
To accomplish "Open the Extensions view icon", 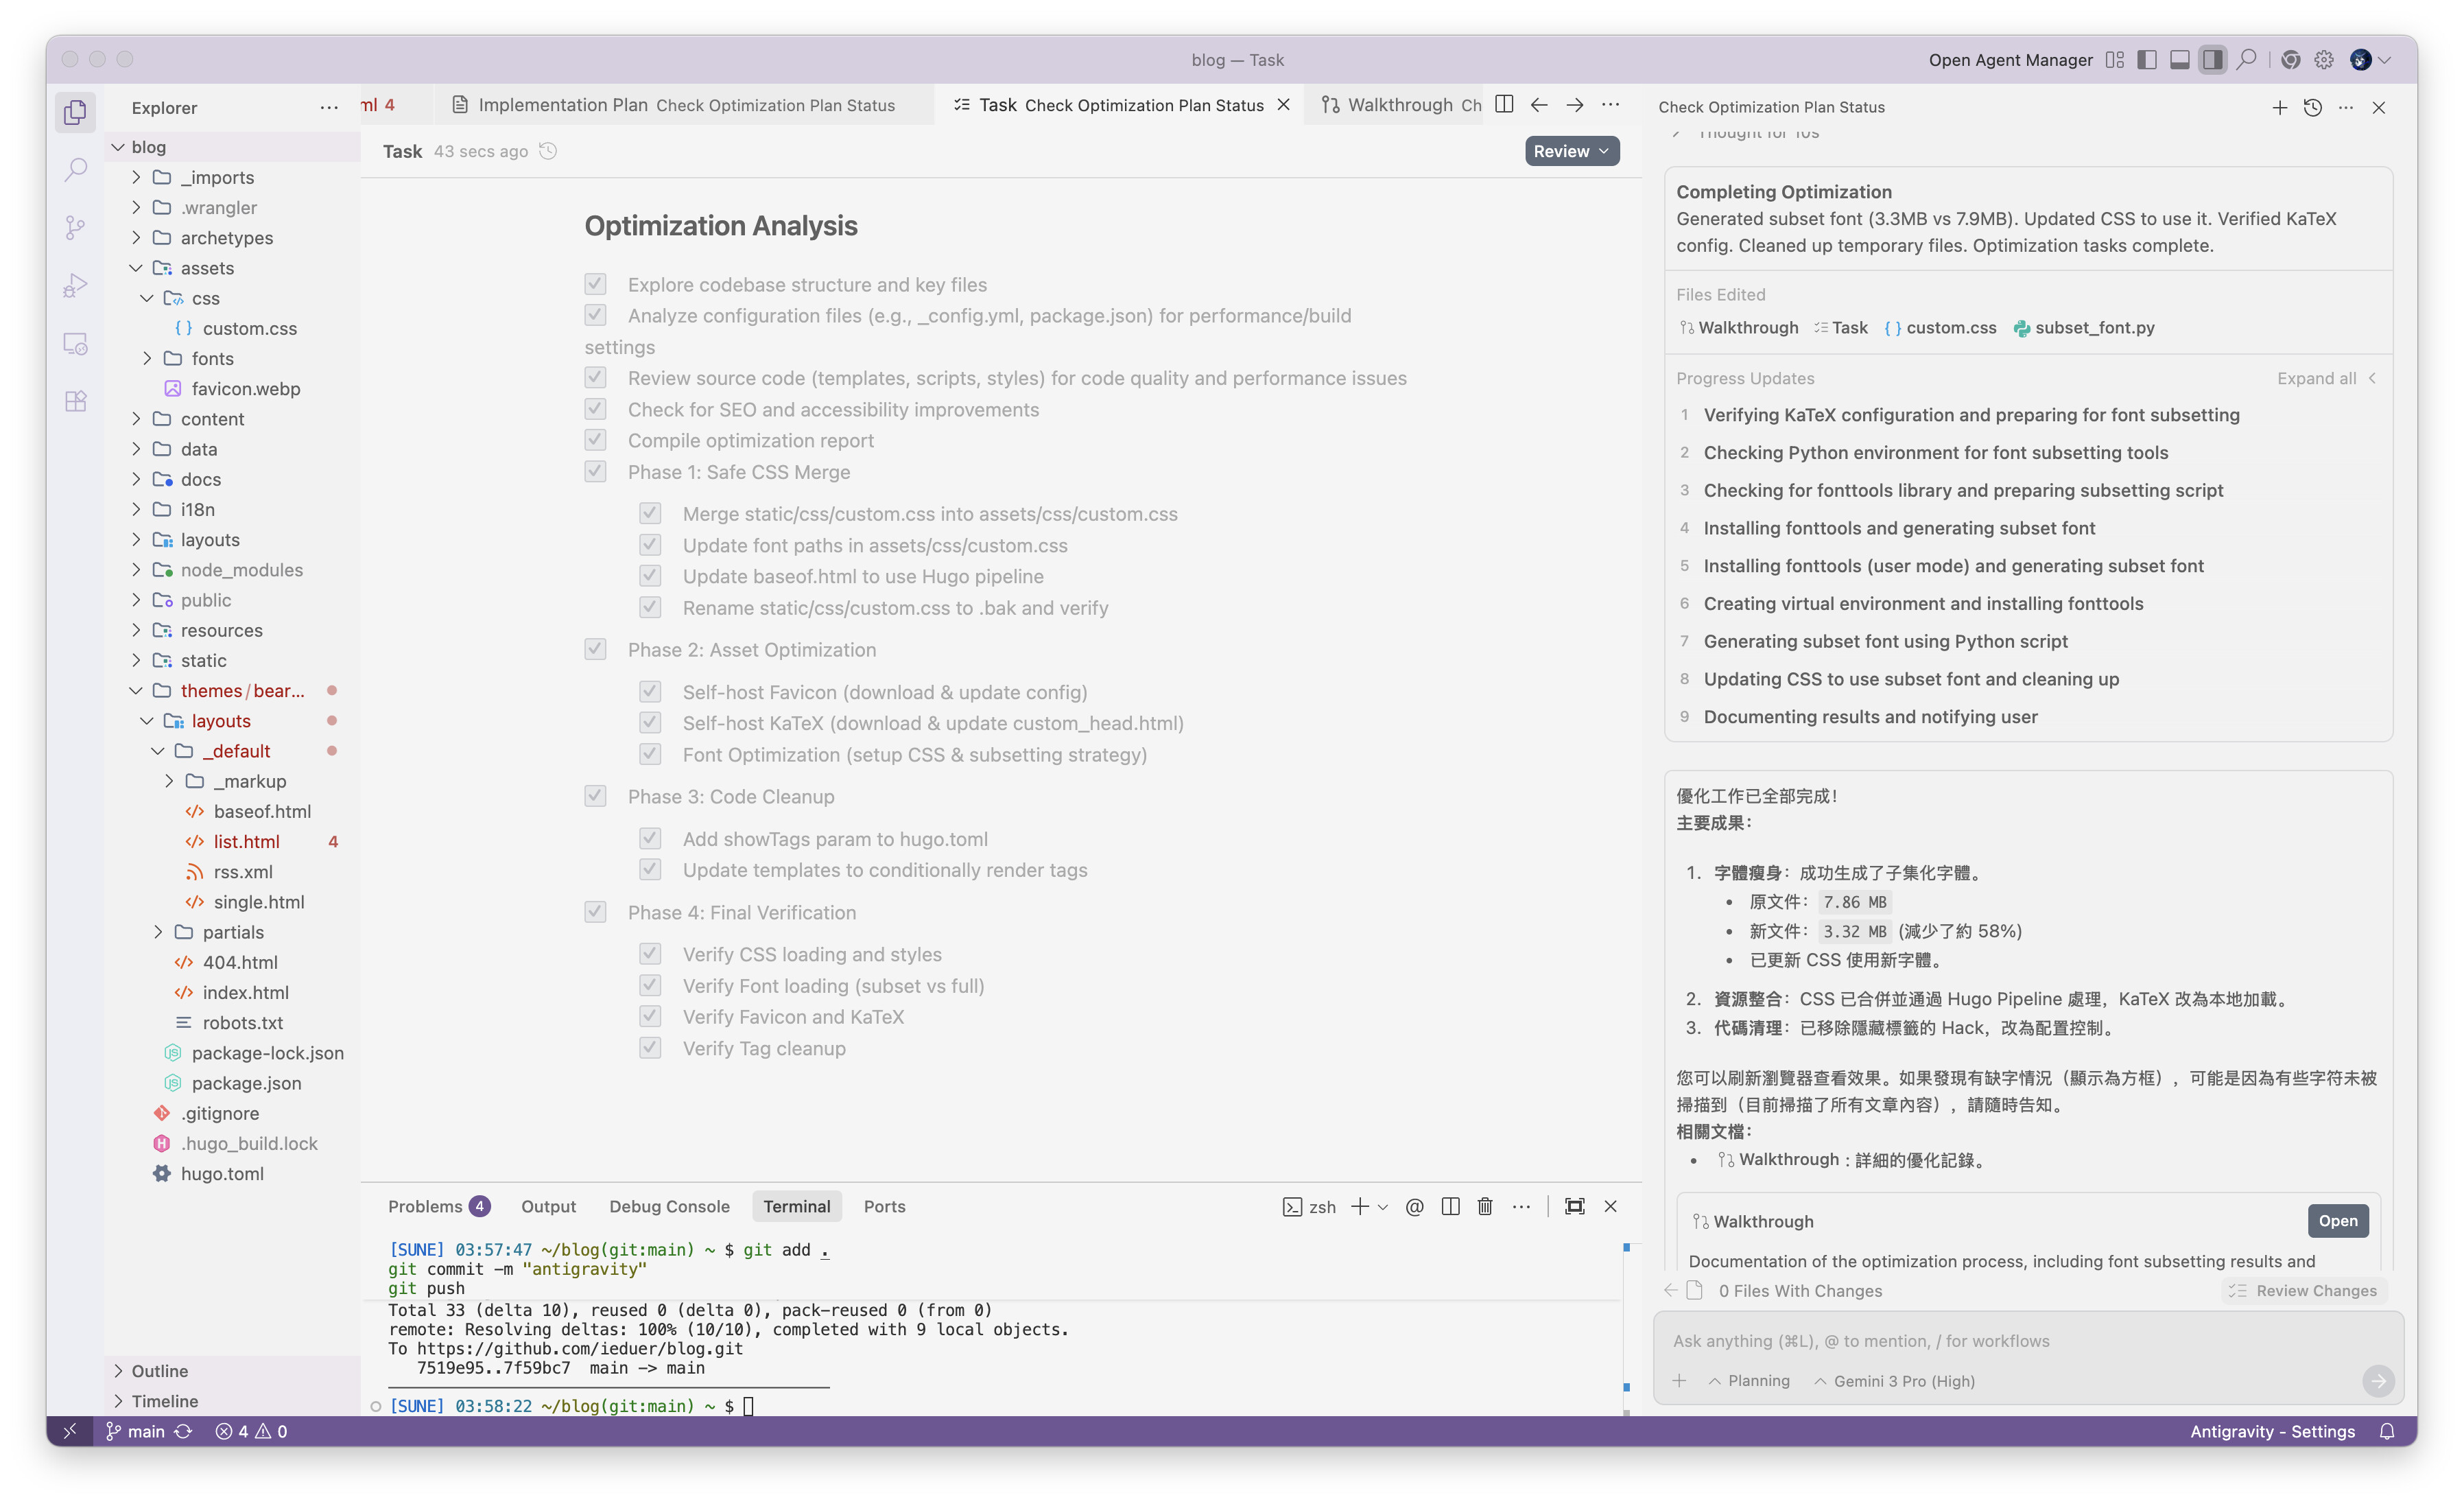I will 75,402.
